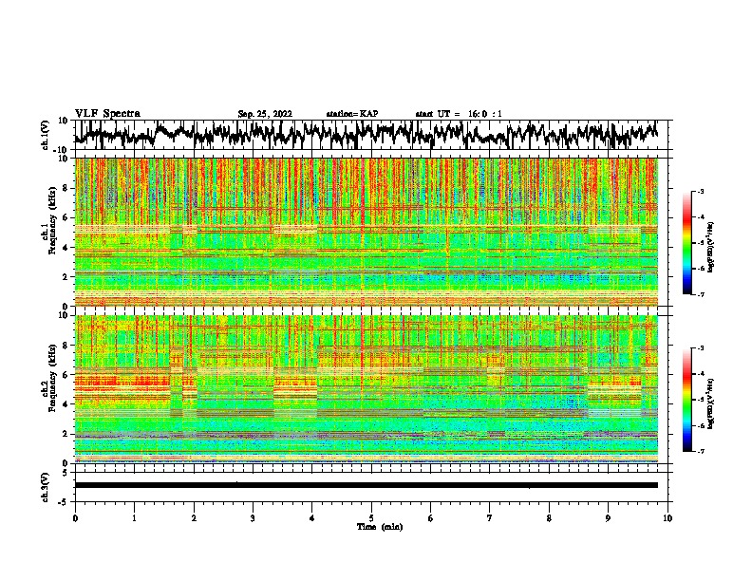Click the "7" tick on the Time axis

490,518
